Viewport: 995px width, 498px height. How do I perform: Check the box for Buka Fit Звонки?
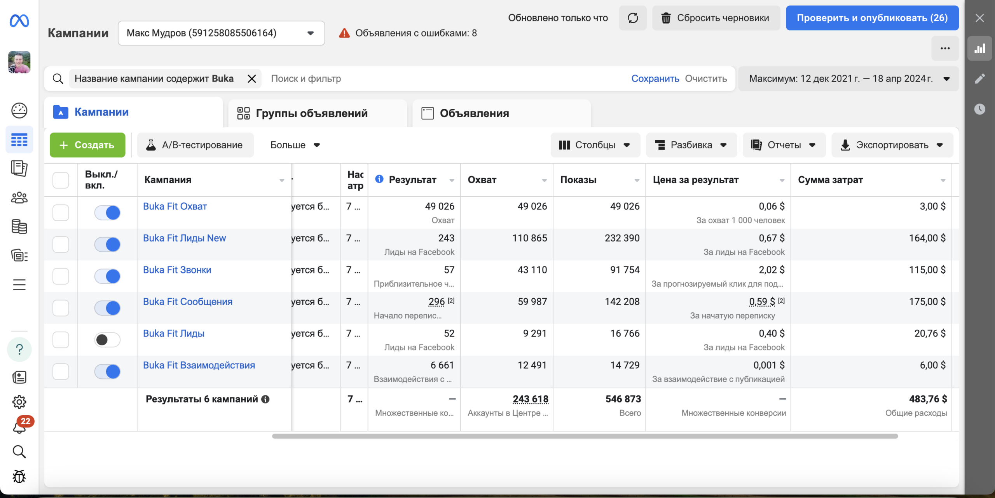coord(61,276)
